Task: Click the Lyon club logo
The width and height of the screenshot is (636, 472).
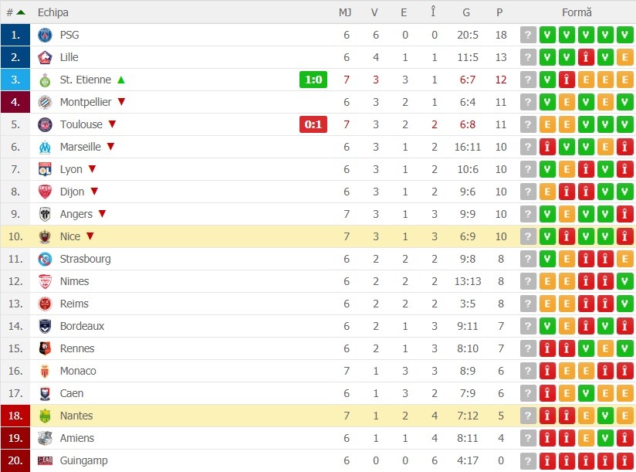Action: click(45, 170)
